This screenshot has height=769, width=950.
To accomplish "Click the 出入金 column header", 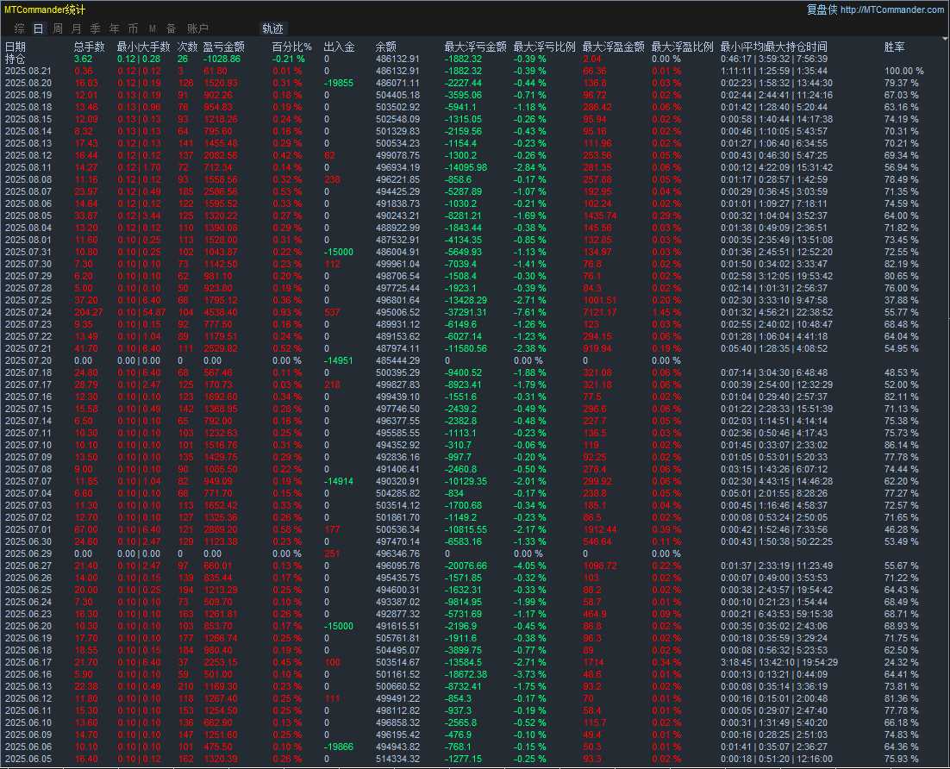I will [340, 47].
